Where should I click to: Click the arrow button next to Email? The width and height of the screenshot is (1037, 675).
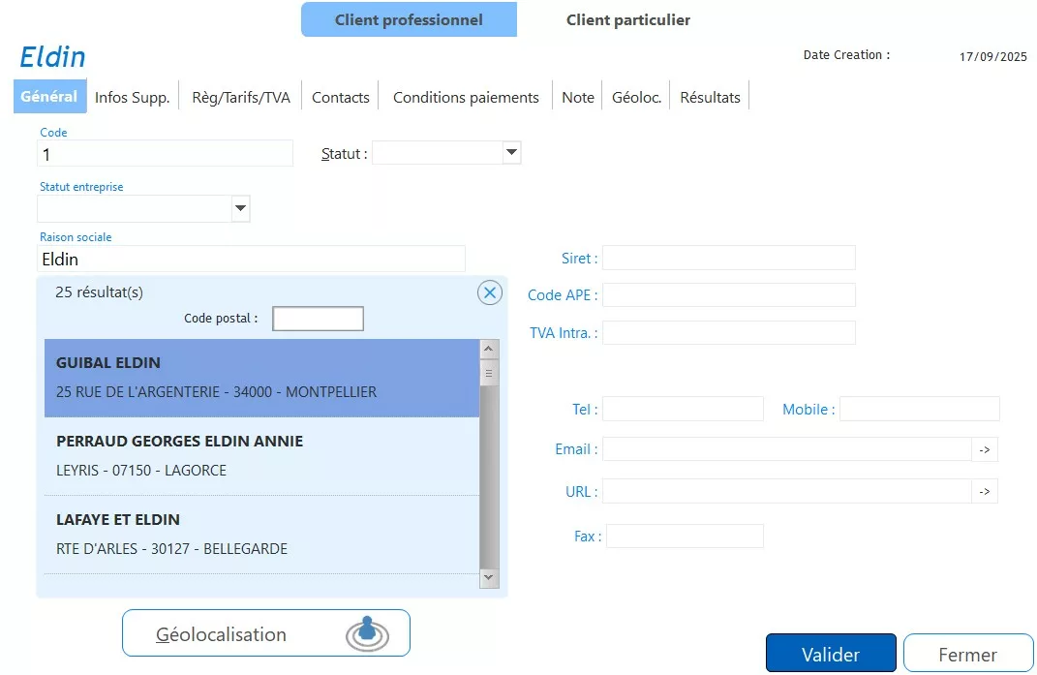(x=984, y=449)
